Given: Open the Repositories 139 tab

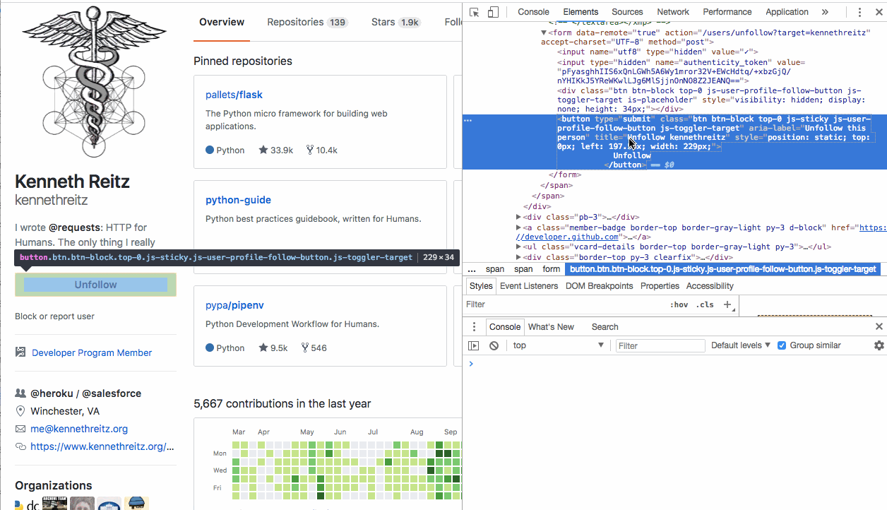Looking at the screenshot, I should pos(307,22).
